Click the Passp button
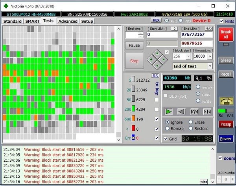Screen dimensions: 236x186 click(226, 124)
